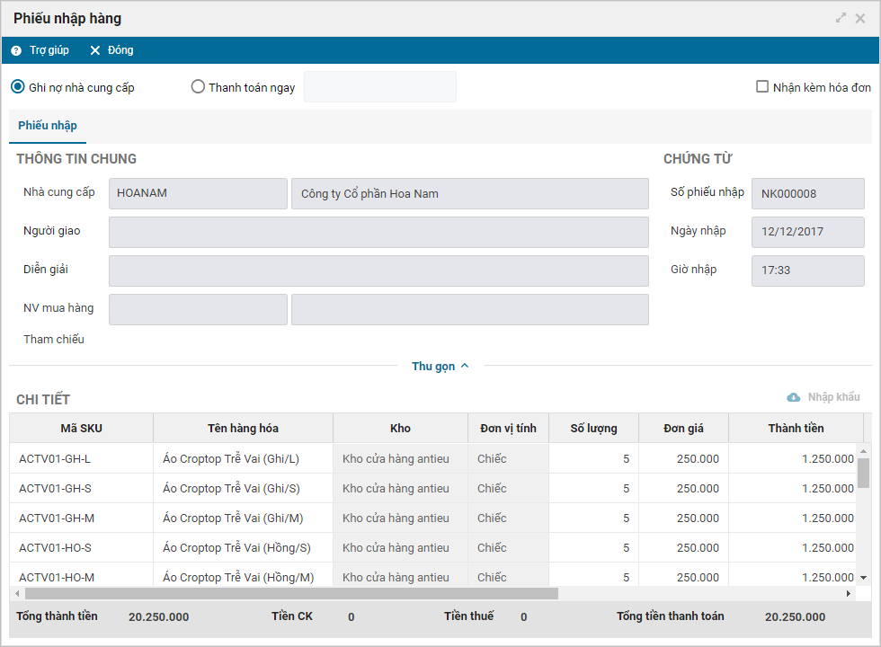
Task: Click the Mã SKU column header
Action: click(x=82, y=428)
